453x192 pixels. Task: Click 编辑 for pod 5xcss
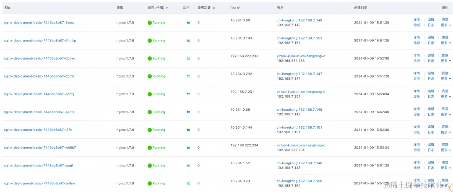(x=431, y=20)
